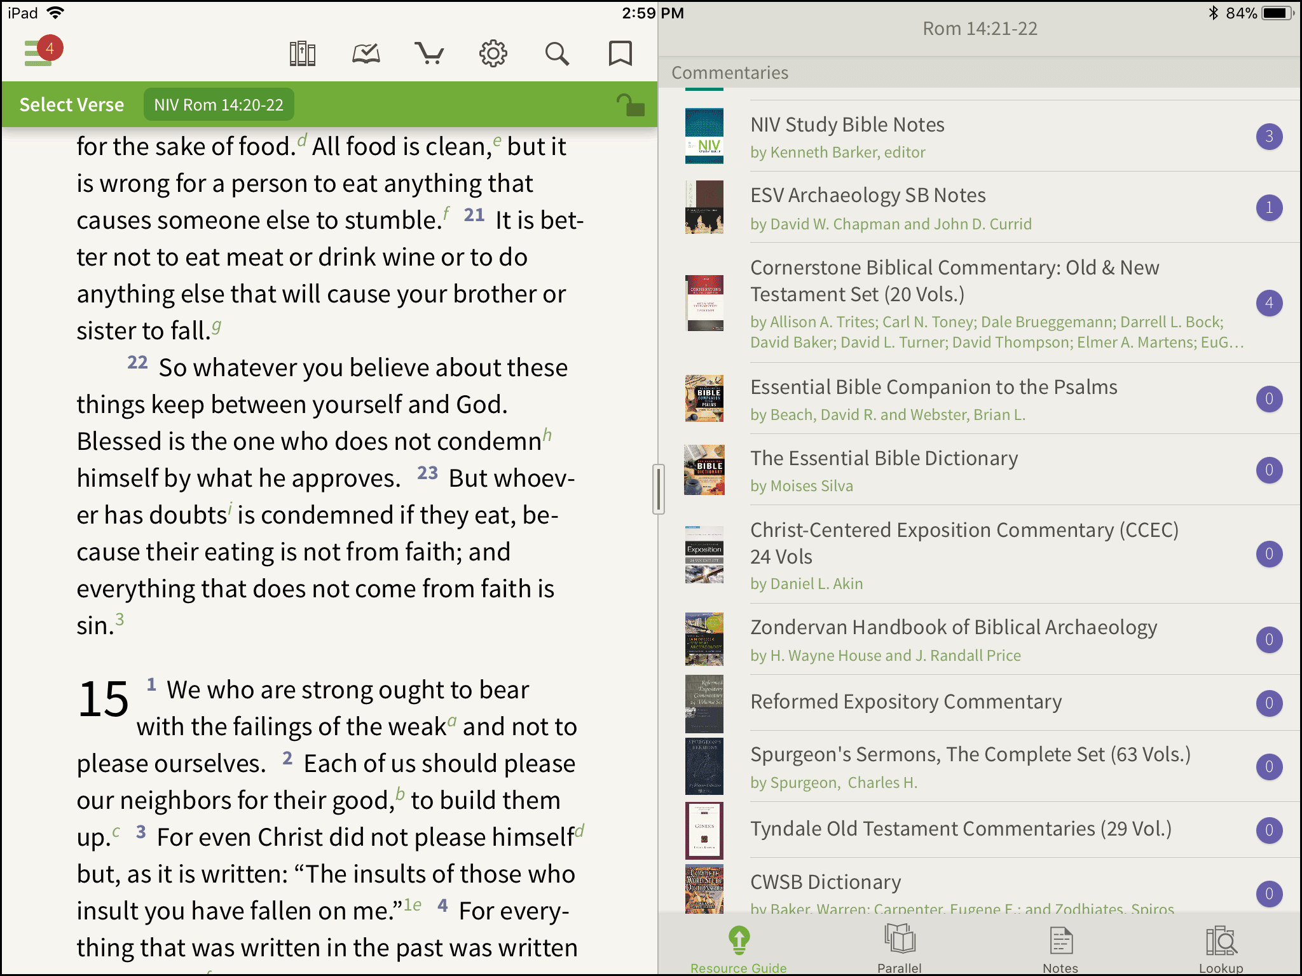Tap author link Kenneth Barker, editor
This screenshot has height=976, width=1302.
coord(838,152)
